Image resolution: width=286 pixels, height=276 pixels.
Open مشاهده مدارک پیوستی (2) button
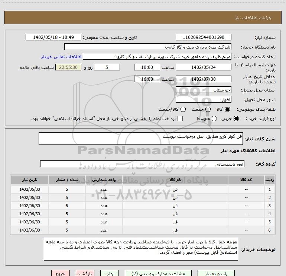tap(158, 273)
